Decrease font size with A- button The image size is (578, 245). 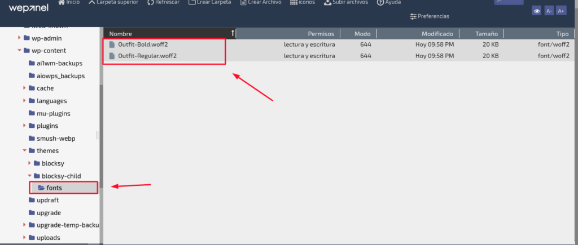[549, 11]
